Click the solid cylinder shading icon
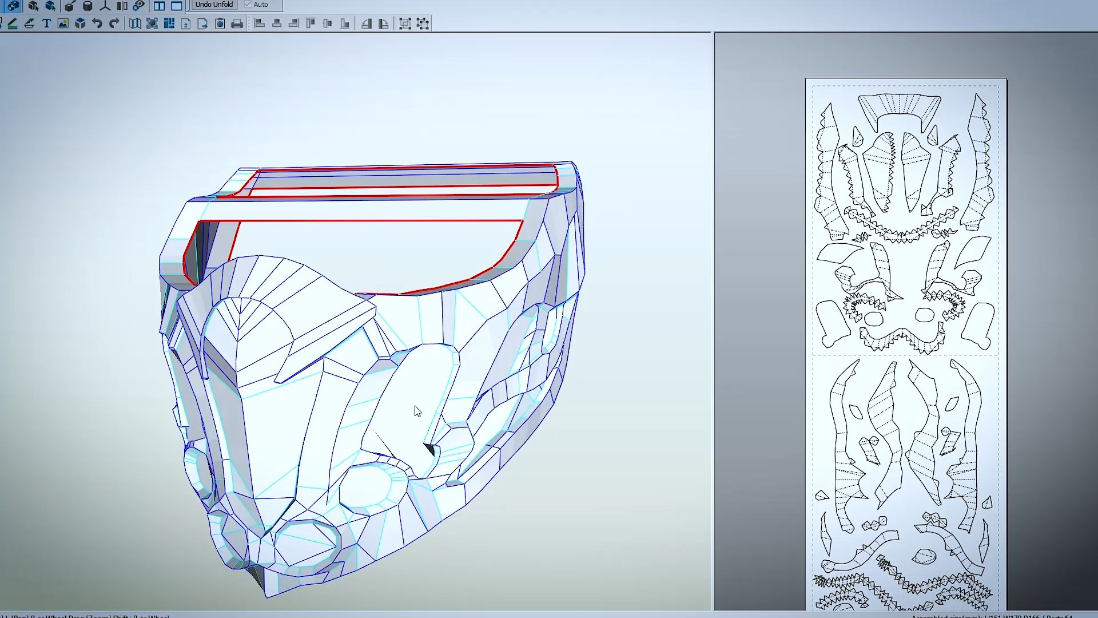The height and width of the screenshot is (618, 1098). click(87, 6)
